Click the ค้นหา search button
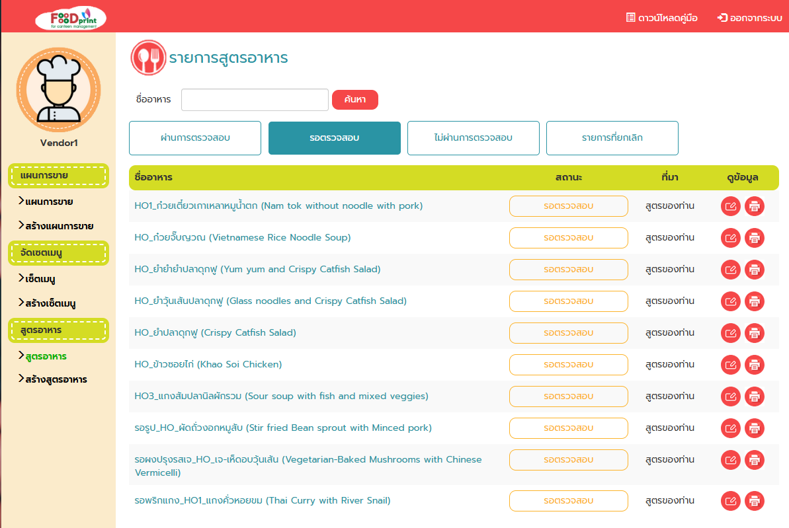 [355, 100]
